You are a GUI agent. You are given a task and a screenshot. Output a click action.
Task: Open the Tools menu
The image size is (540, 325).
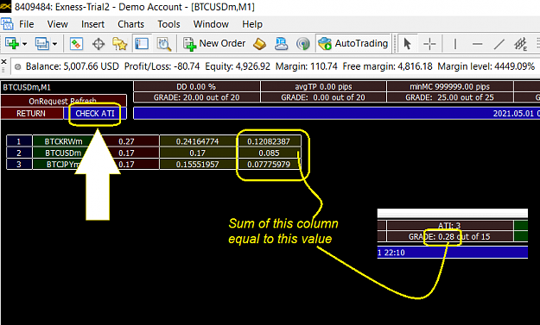(168, 24)
